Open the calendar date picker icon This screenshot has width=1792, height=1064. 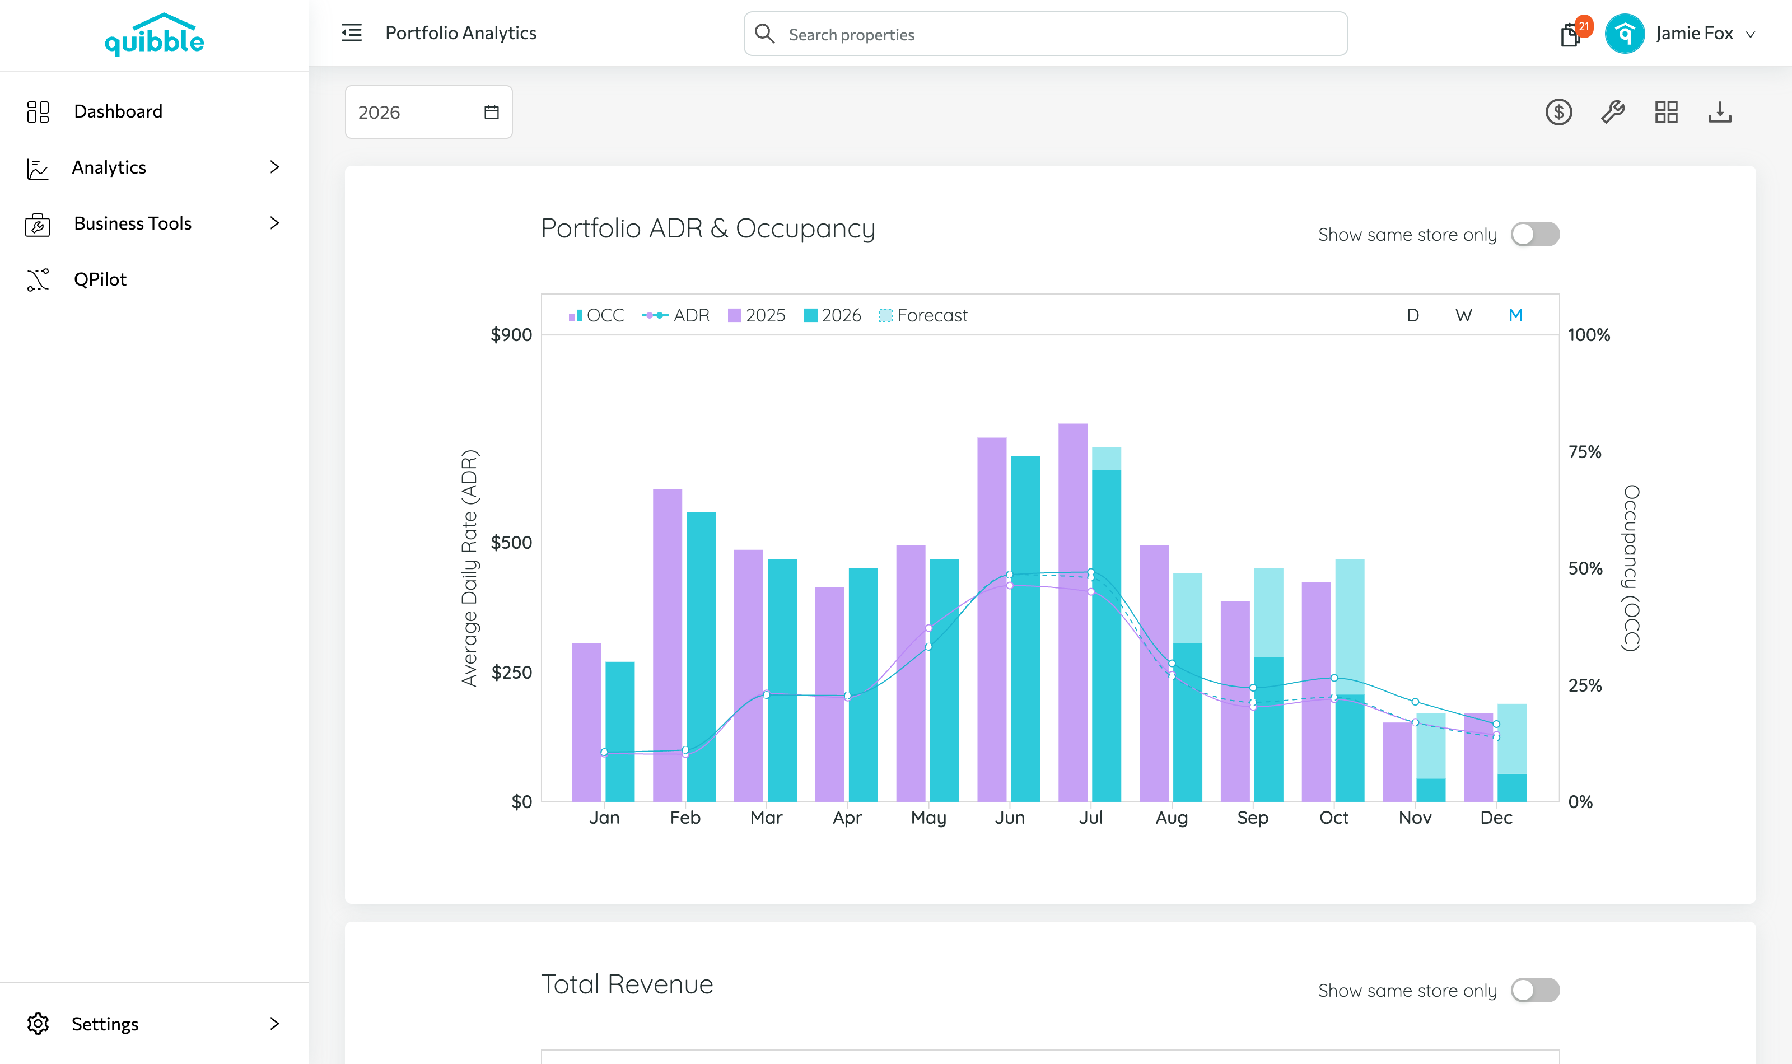click(x=491, y=112)
